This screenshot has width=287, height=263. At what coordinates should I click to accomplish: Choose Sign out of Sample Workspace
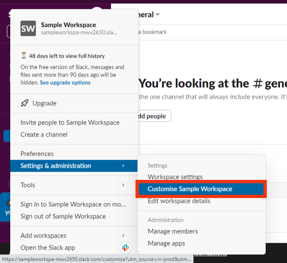(74, 216)
